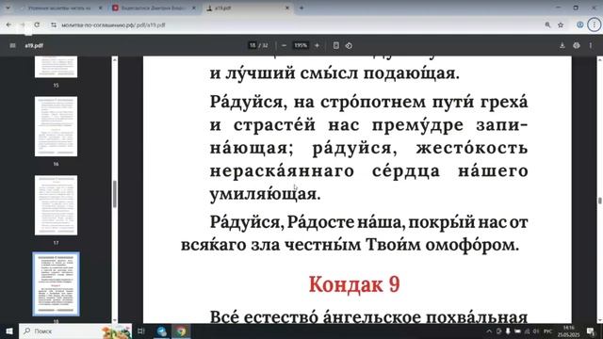The width and height of the screenshot is (603, 339).
Task: Rotate the PDF counterclockwise
Action: point(349,45)
